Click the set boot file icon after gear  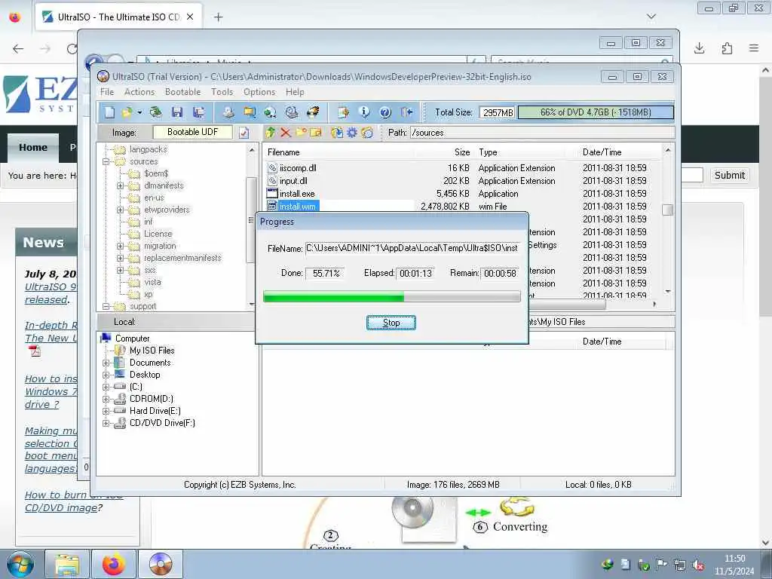click(x=367, y=133)
